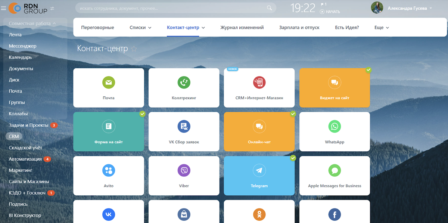Open BI Конструктор in the sidebar

pos(25,215)
